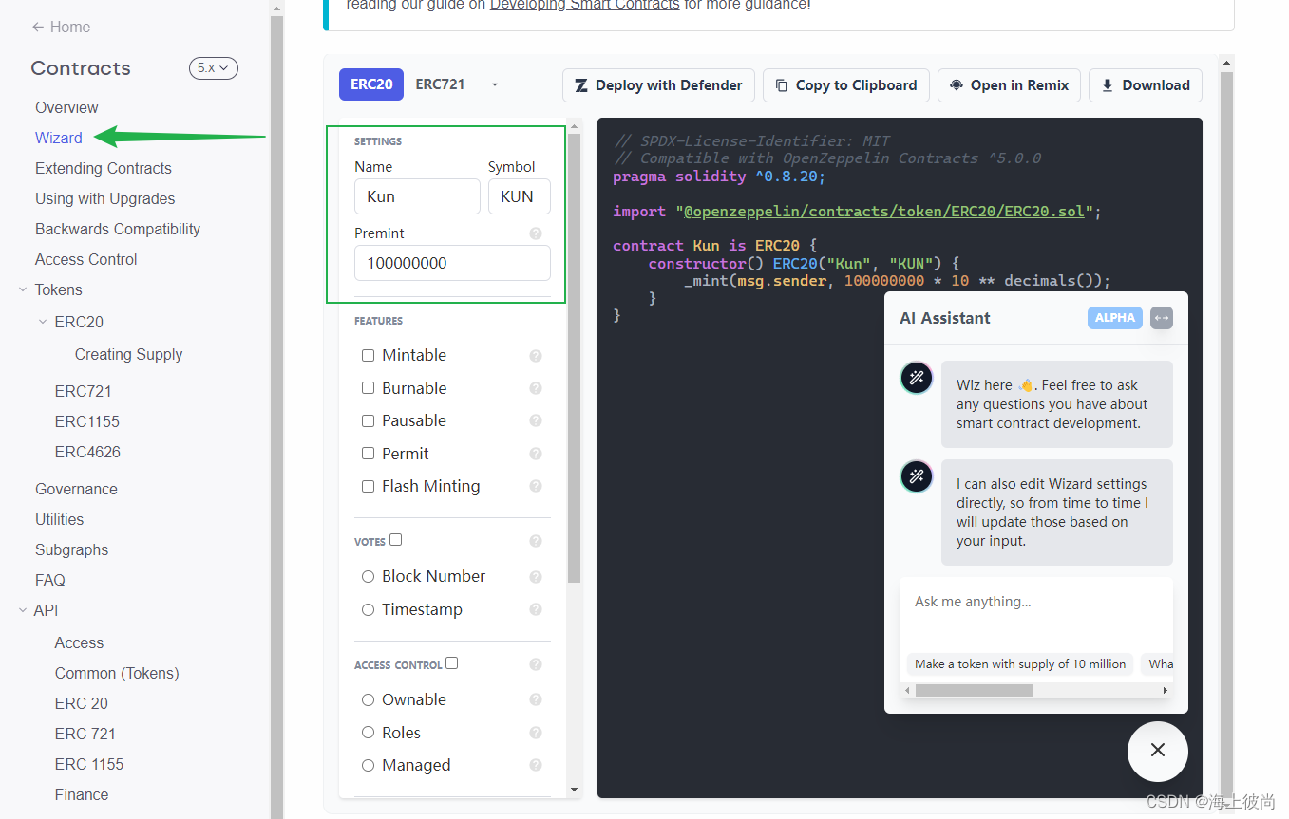
Task: Click the help icon for Votes section
Action: coord(536,541)
